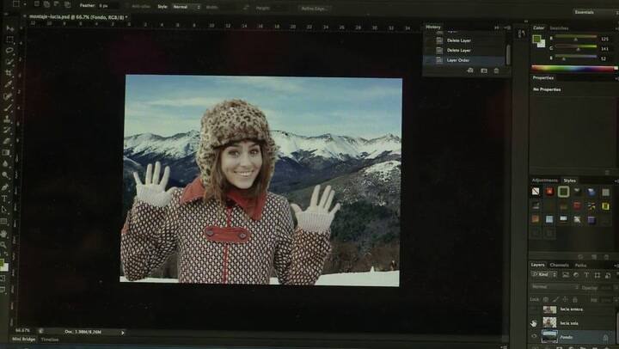This screenshot has height=349, width=619.
Task: Toggle lock image pixels
Action: pos(555,300)
